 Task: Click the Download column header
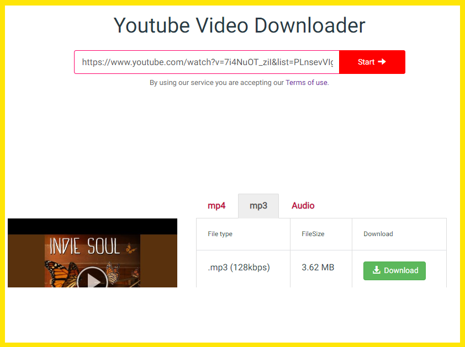coord(378,234)
